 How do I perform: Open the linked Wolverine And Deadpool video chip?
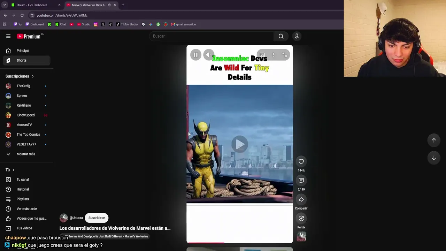tap(104, 236)
